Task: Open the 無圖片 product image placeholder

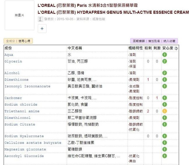Action: pos(19,15)
